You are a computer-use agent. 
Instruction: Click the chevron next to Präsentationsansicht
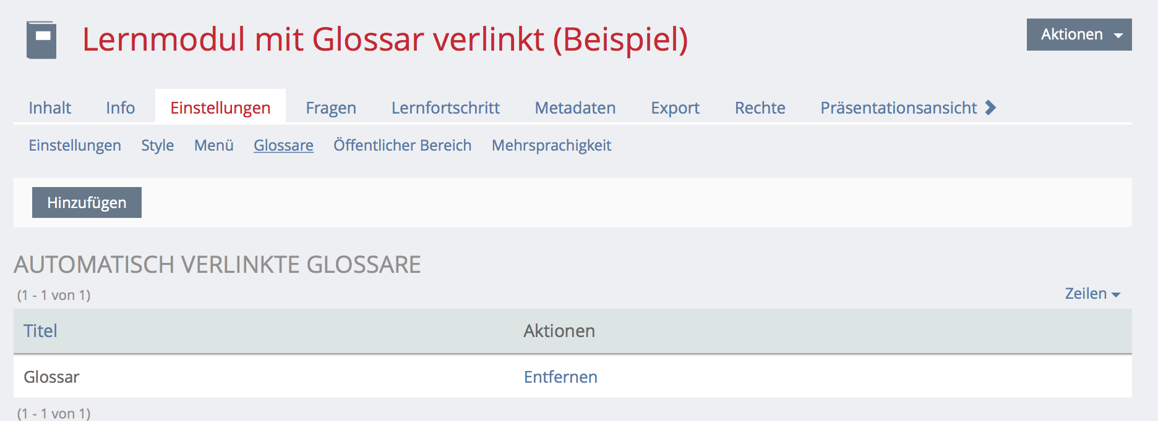[990, 107]
